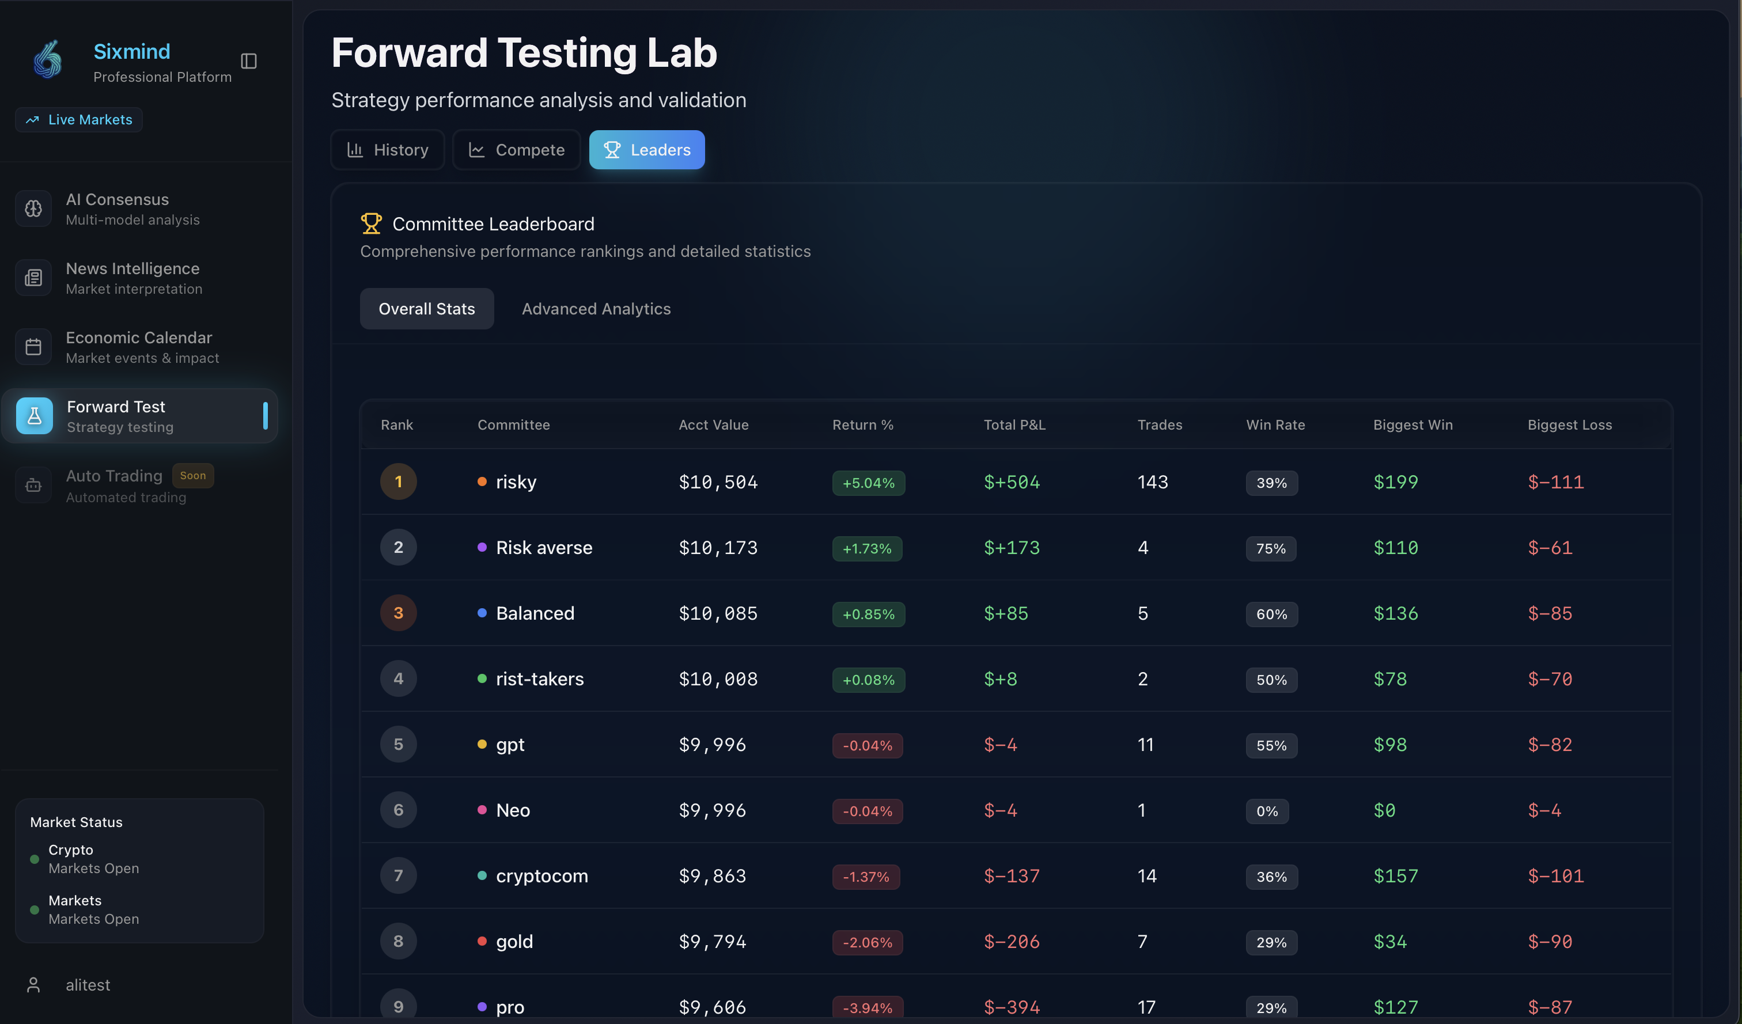Click the Economic Calendar icon
This screenshot has height=1024, width=1742.
tap(33, 347)
